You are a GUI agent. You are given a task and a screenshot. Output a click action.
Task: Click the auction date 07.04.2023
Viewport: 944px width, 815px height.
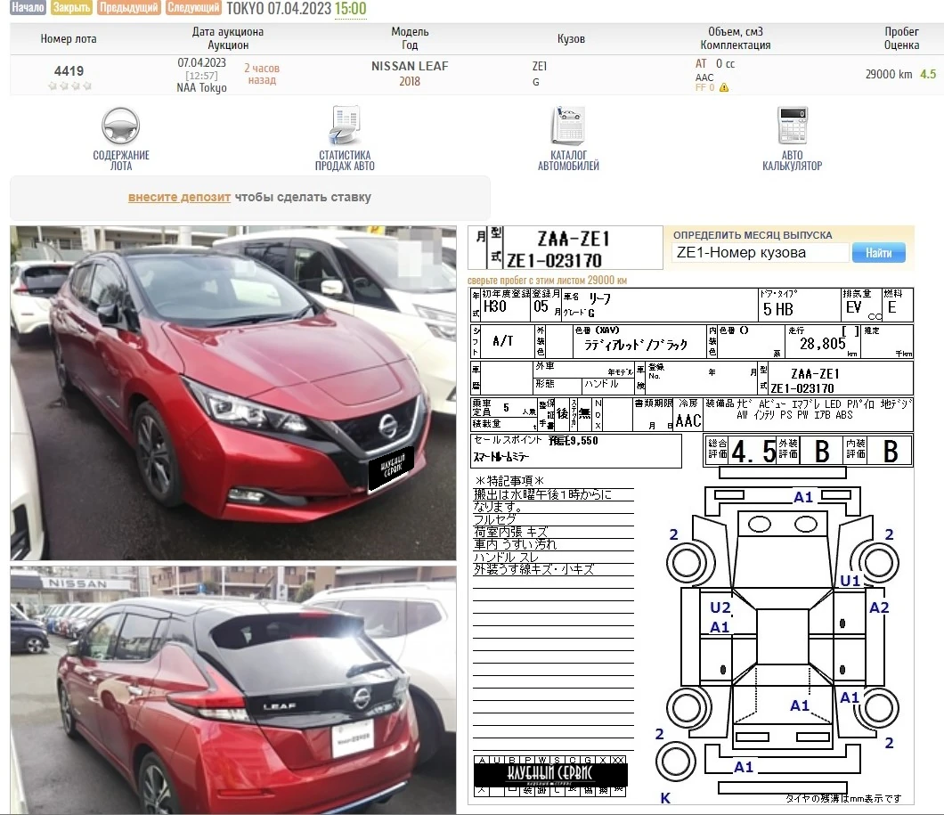tap(201, 62)
